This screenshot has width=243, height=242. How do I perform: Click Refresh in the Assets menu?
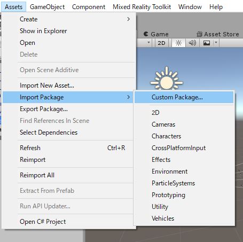[x=68, y=148]
